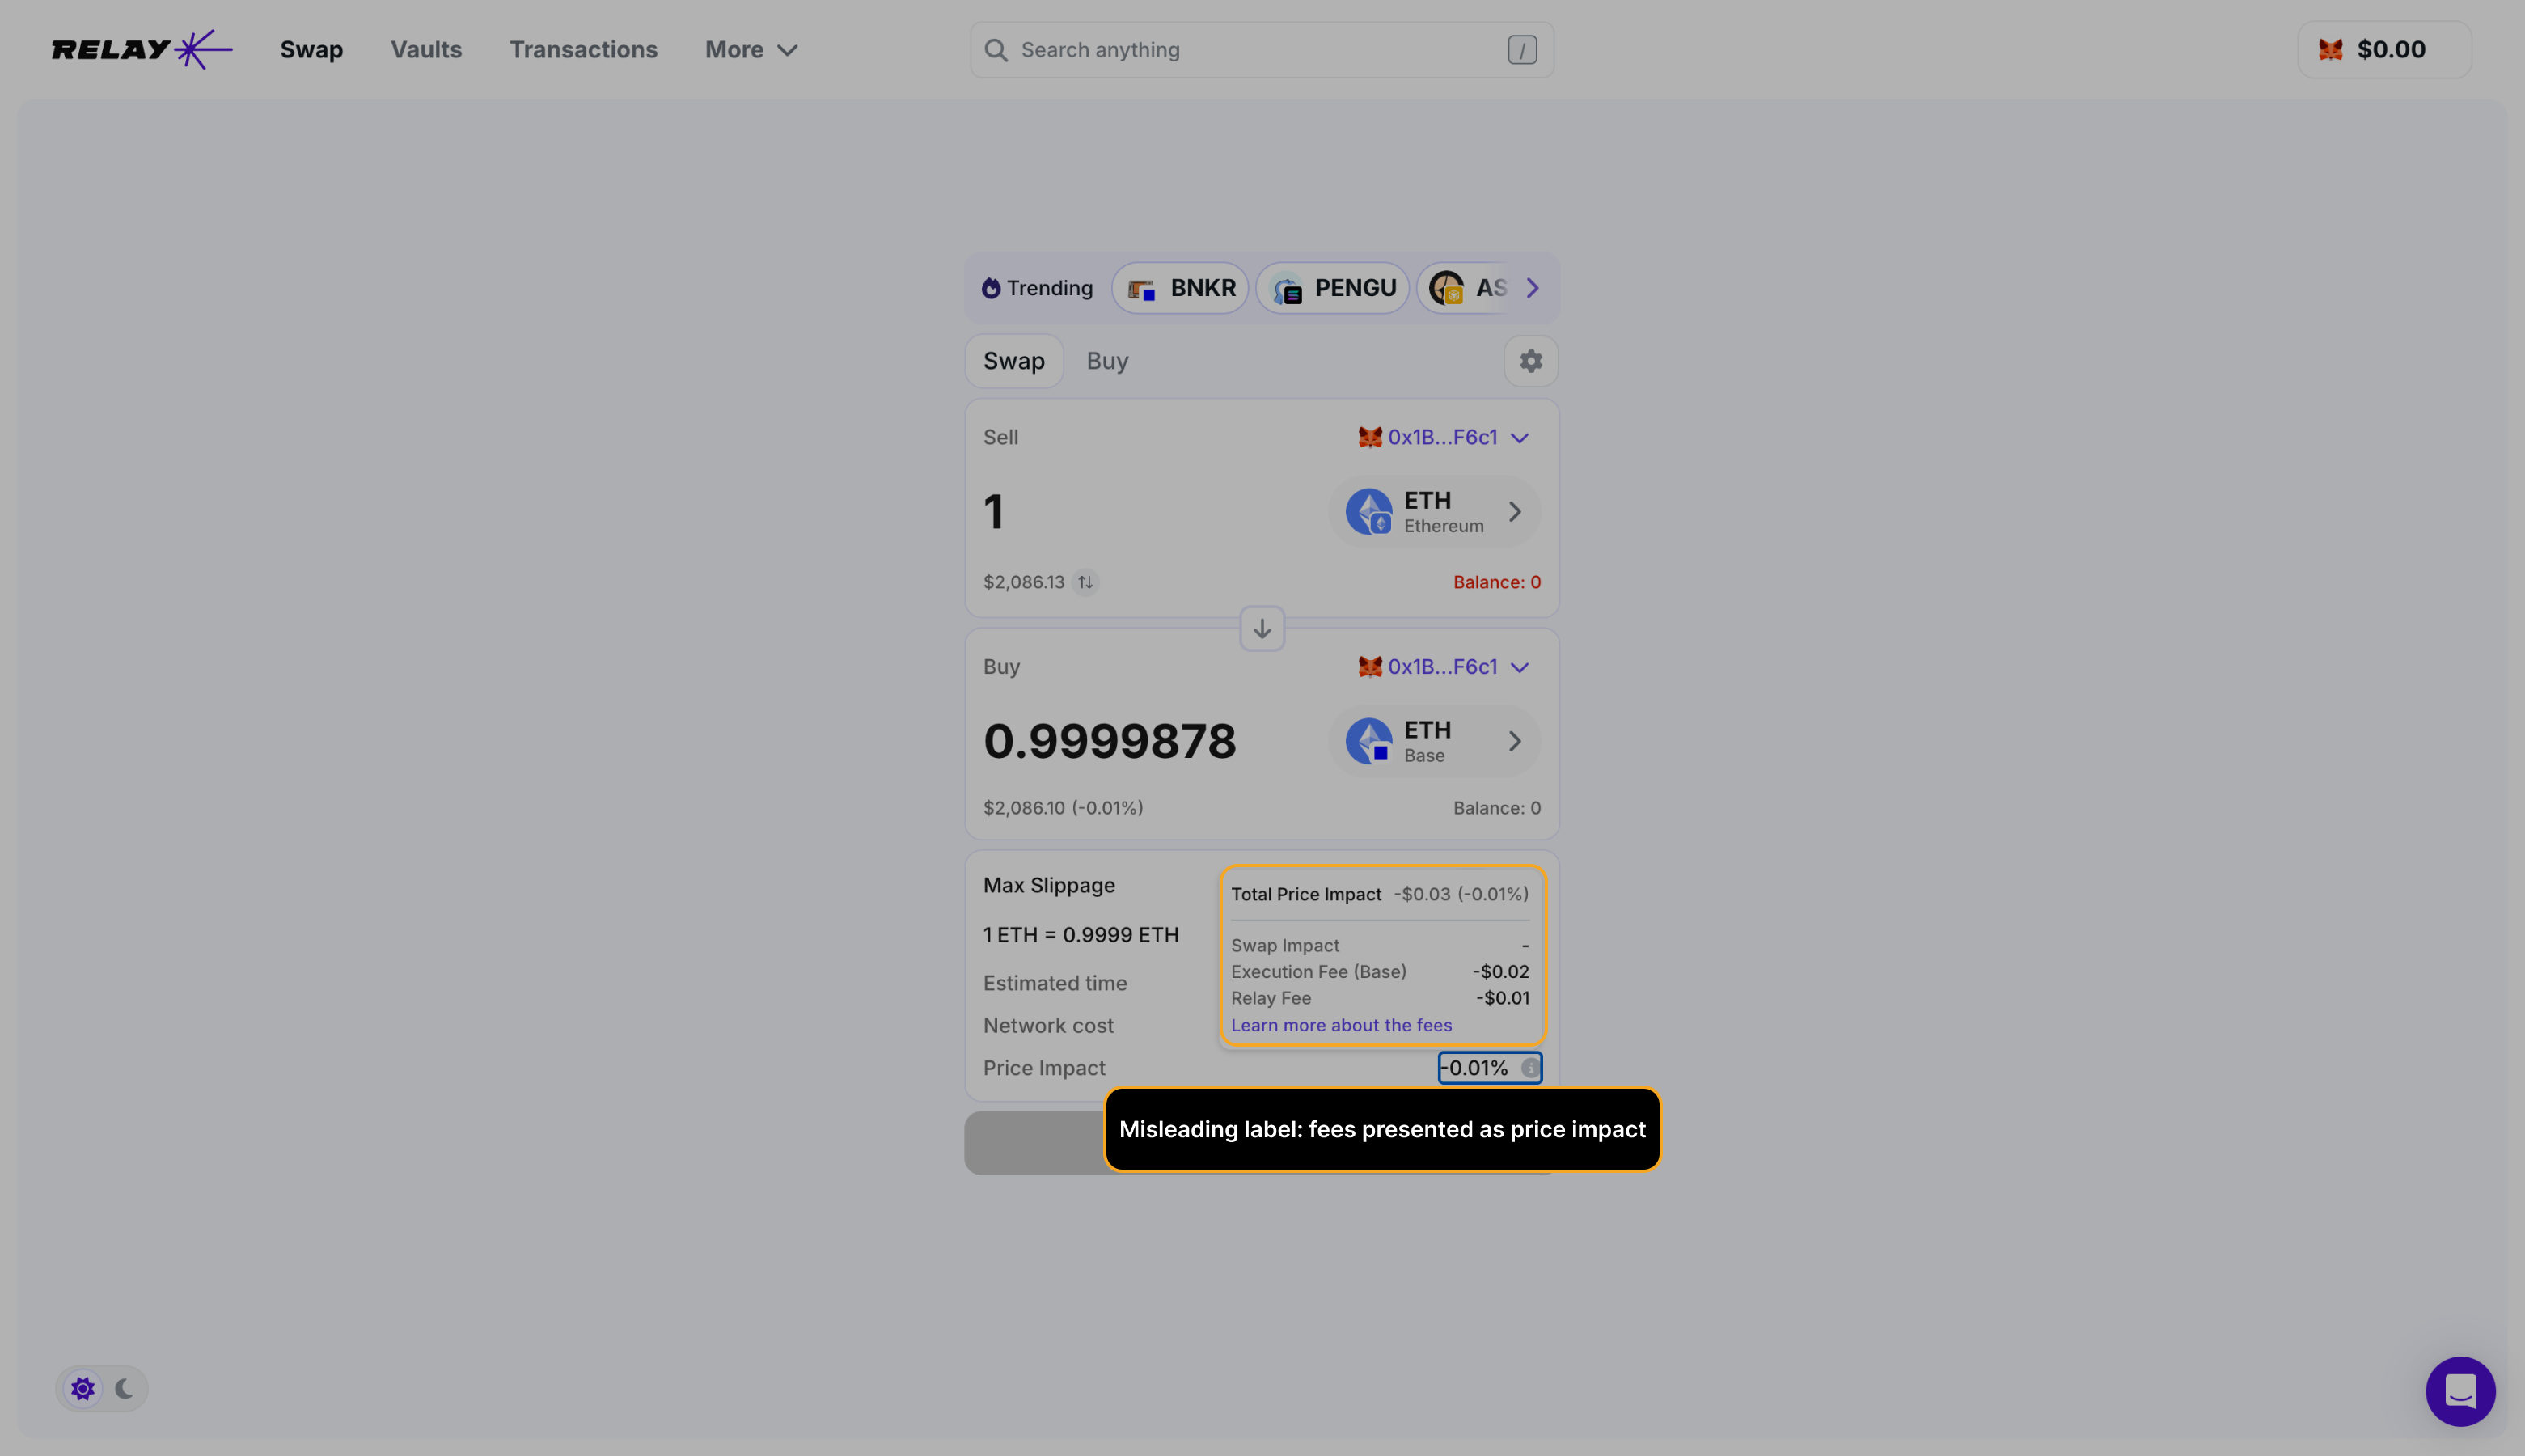
Task: Open Transactions page in navigation
Action: (x=583, y=49)
